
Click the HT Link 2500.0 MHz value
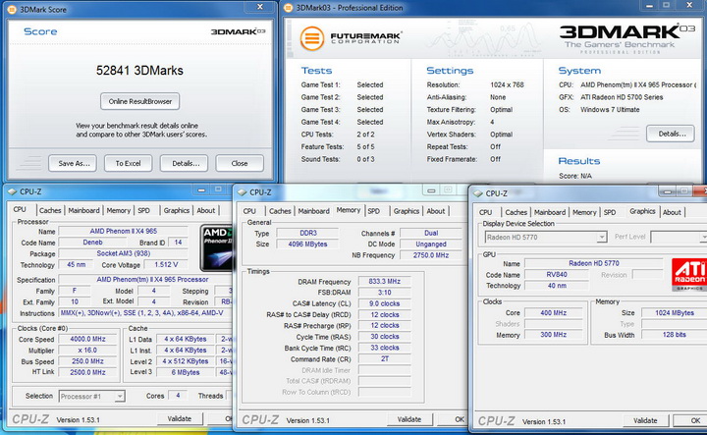(x=88, y=372)
